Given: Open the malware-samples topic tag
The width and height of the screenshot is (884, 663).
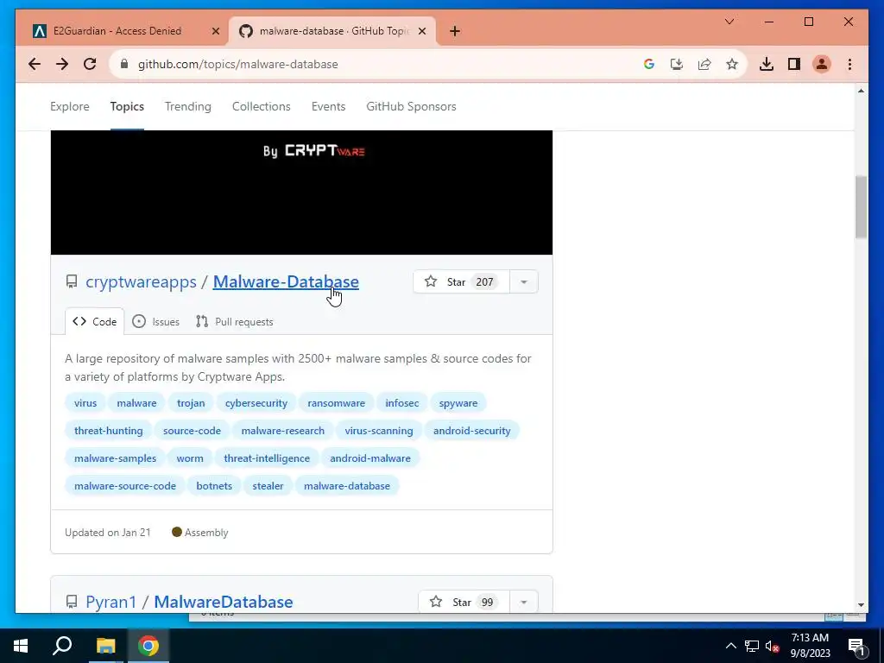Looking at the screenshot, I should tap(115, 458).
